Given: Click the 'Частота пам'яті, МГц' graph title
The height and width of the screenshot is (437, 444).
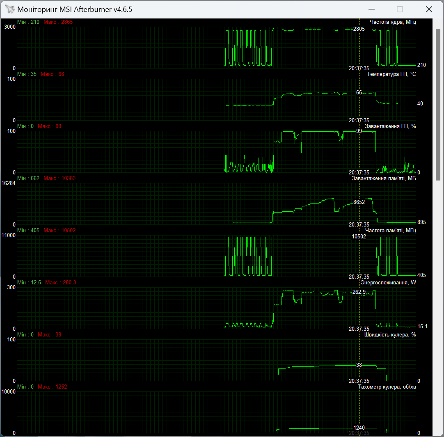Looking at the screenshot, I should point(391,231).
